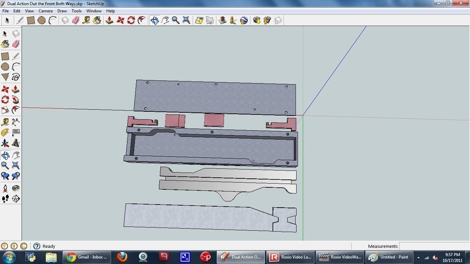Click the Orbit tool in top toolbar
This screenshot has width=470, height=264.
click(154, 20)
